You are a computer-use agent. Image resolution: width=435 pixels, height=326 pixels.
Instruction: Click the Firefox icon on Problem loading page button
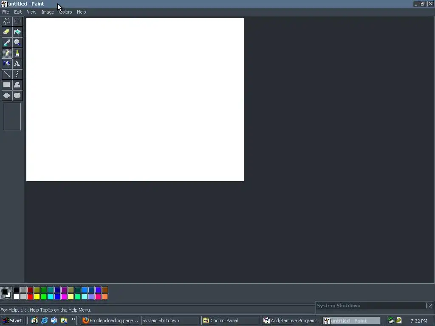86,320
